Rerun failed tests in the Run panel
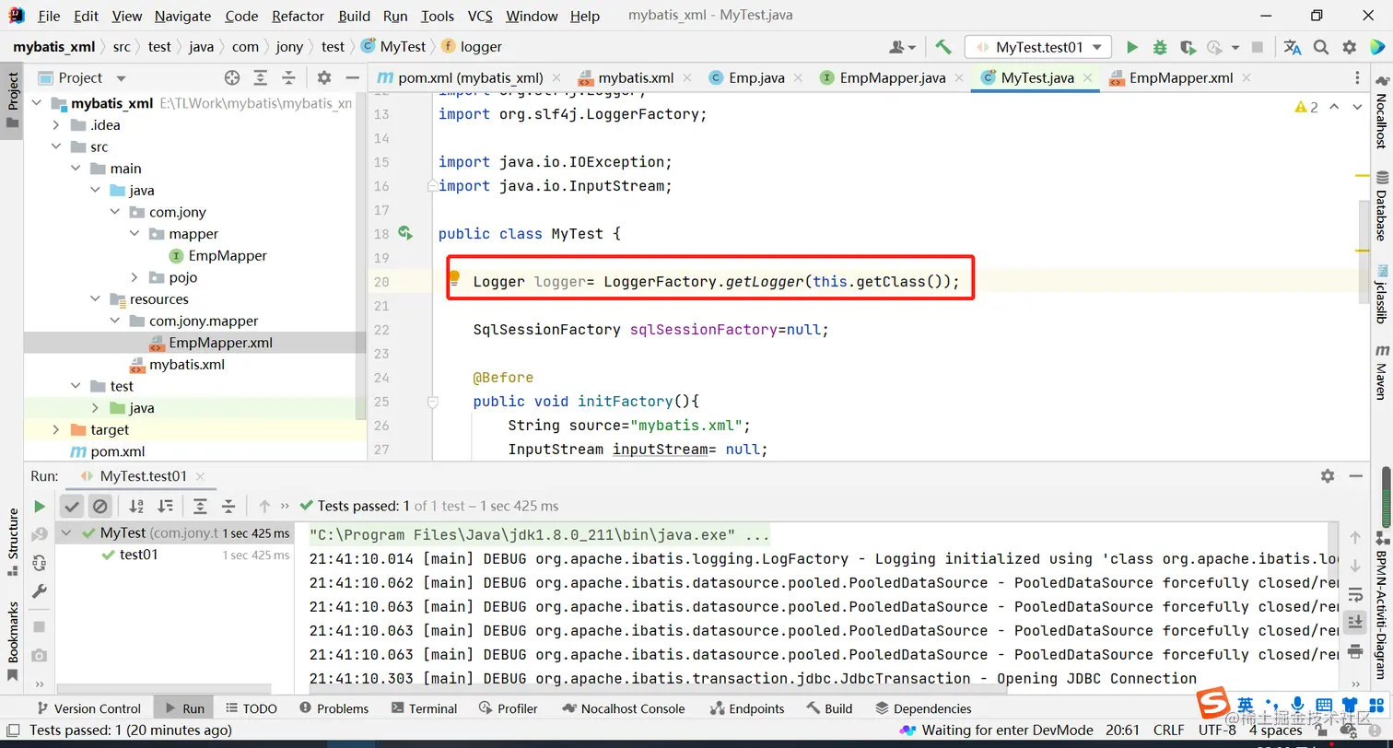Viewport: 1393px width, 748px height. point(40,534)
